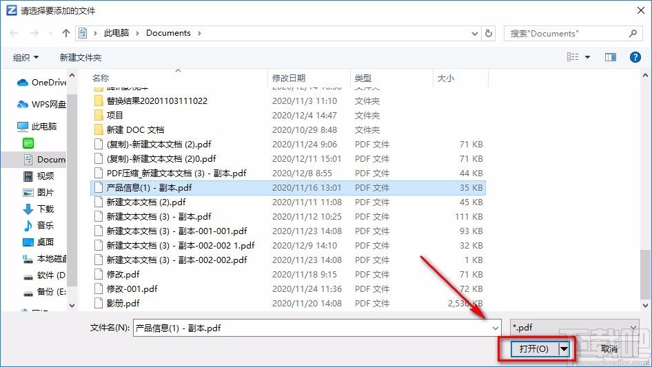This screenshot has width=652, height=367.
Task: Select folder 替换结果20201103111022
Action: (x=287, y=101)
